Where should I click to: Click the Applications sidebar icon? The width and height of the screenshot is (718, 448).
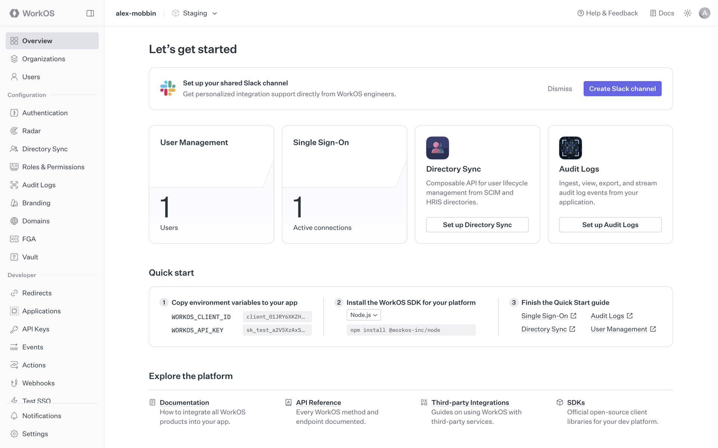(14, 311)
